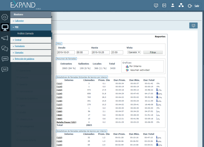
Task: Click the total calls value 3430
Action: [113, 68]
